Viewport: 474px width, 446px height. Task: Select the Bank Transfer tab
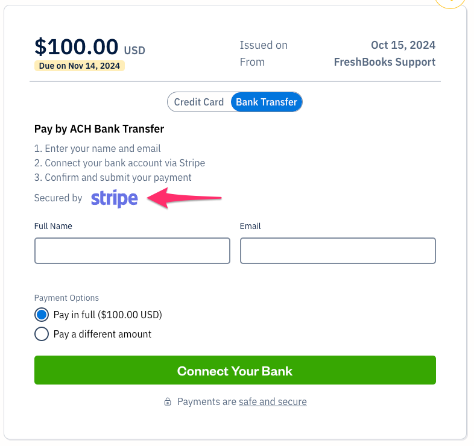pyautogui.click(x=266, y=102)
